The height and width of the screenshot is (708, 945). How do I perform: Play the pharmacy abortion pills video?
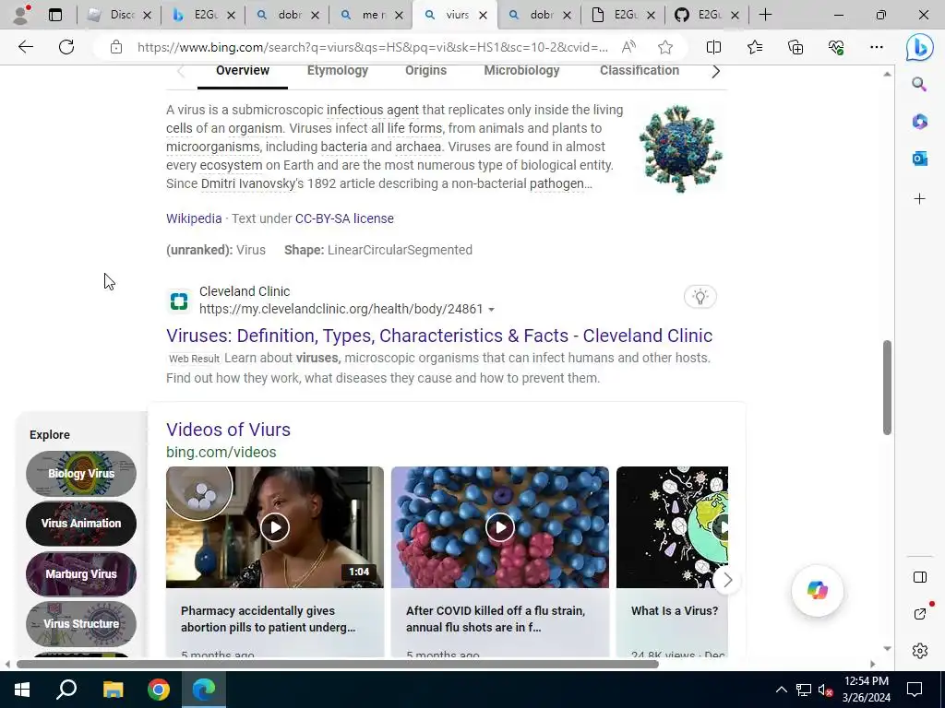tap(275, 527)
